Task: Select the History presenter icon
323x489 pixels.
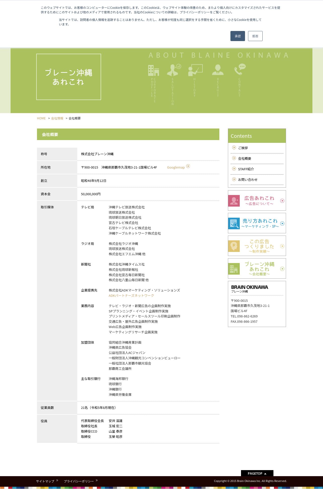Action: click(195, 70)
